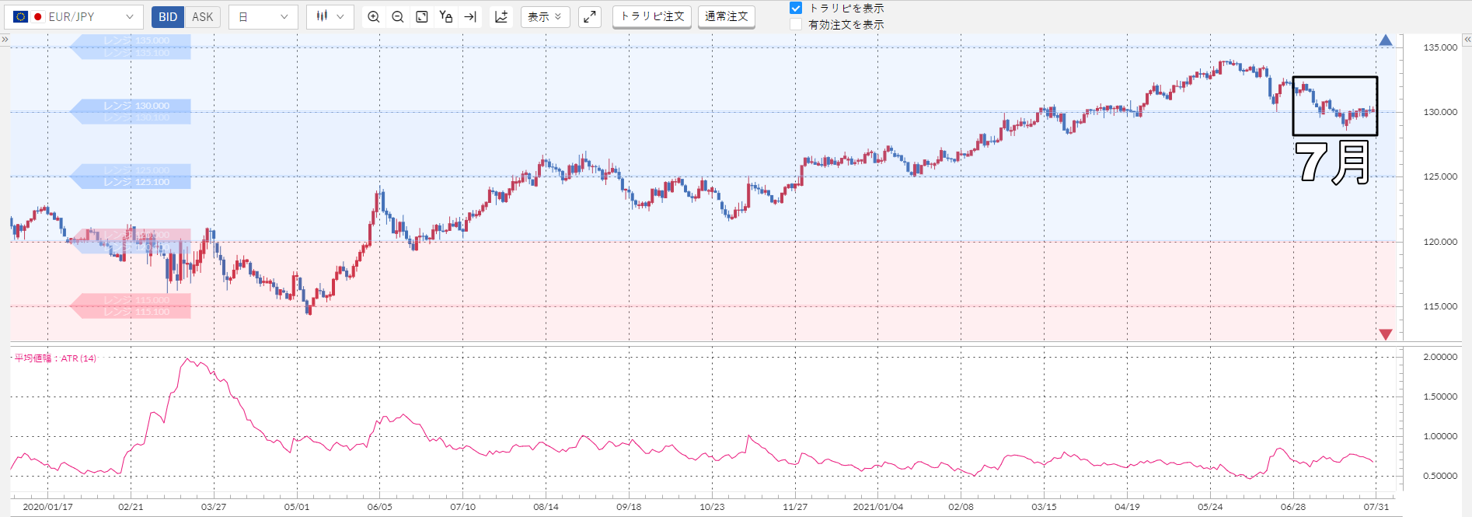
Task: Click the 05/24 date label
Action: pyautogui.click(x=1210, y=507)
